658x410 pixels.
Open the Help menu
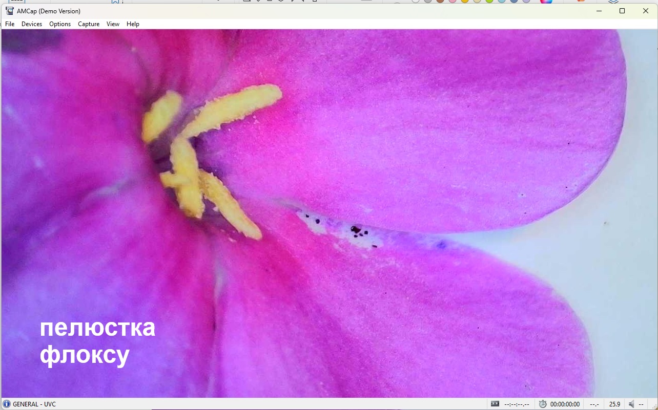point(133,24)
